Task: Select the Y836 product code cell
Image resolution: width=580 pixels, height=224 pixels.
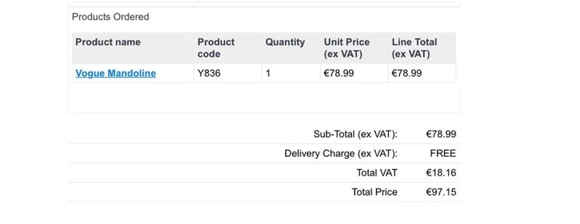Action: (x=228, y=73)
